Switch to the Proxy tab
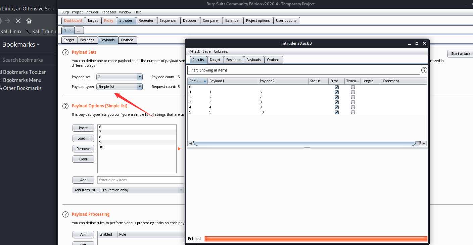The width and height of the screenshot is (473, 245). pos(109,20)
